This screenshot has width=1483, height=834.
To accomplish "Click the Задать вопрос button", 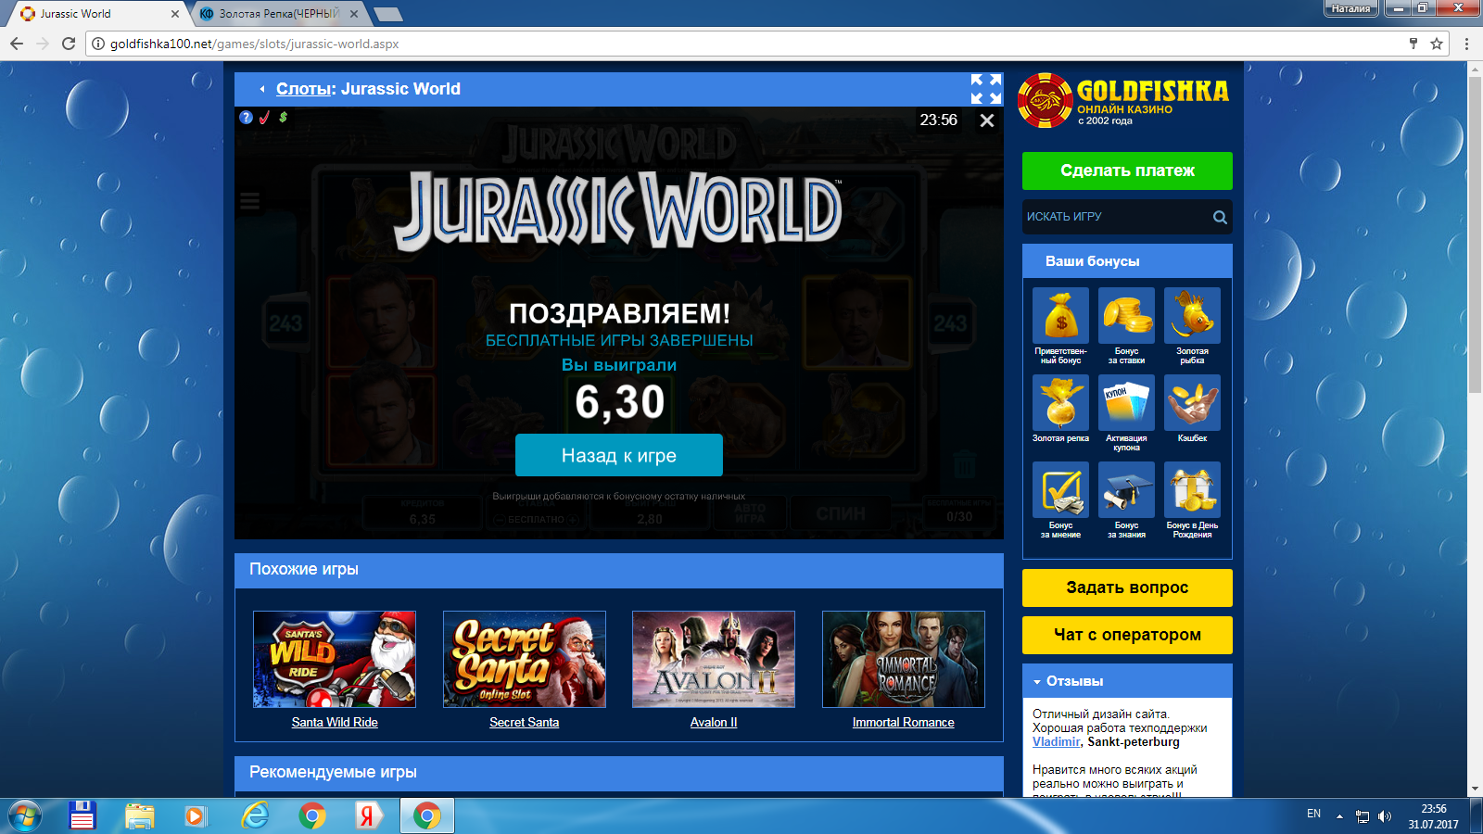I will pos(1127,588).
